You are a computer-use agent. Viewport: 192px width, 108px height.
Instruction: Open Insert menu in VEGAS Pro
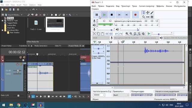coord(19,5)
